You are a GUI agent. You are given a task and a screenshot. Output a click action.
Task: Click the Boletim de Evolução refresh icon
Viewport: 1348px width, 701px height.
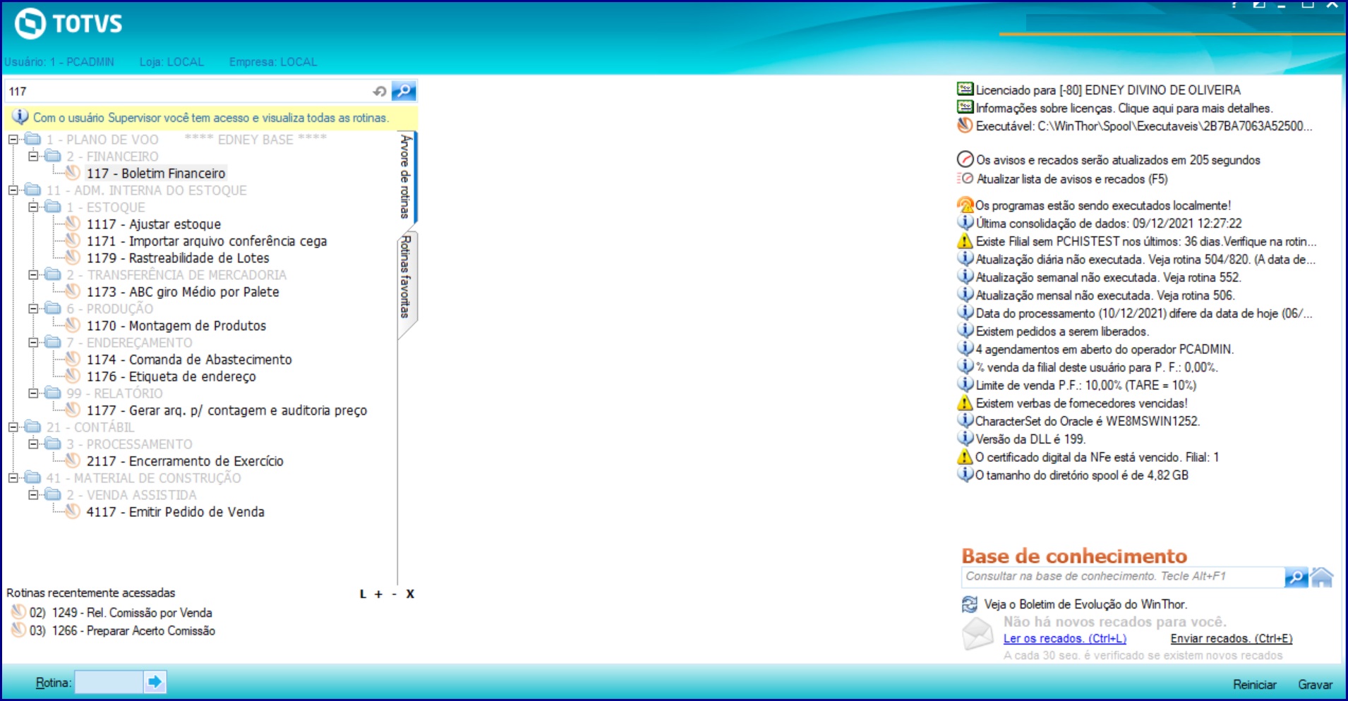970,604
